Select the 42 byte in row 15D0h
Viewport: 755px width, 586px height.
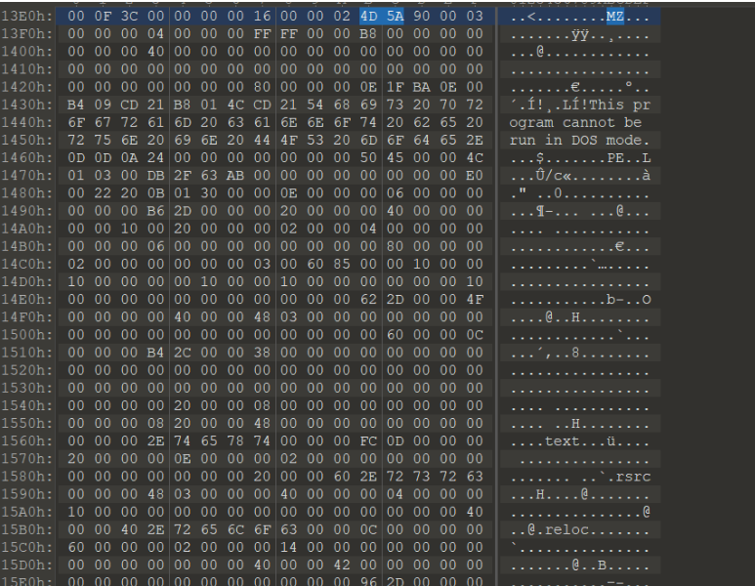pyautogui.click(x=342, y=565)
